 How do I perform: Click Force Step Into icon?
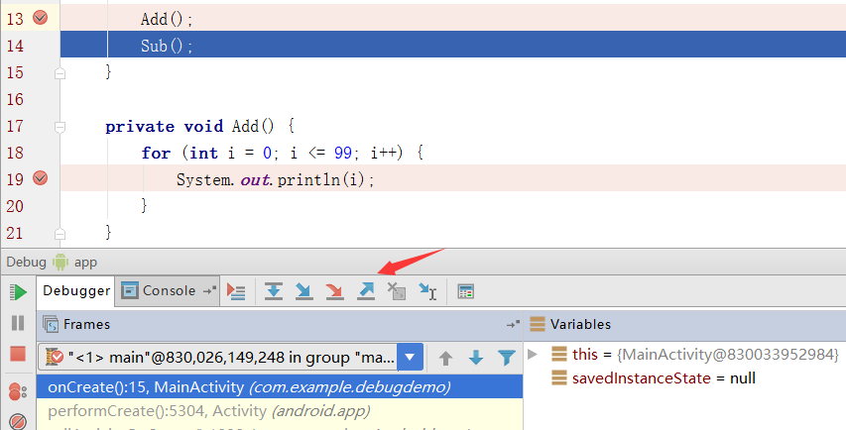click(334, 291)
